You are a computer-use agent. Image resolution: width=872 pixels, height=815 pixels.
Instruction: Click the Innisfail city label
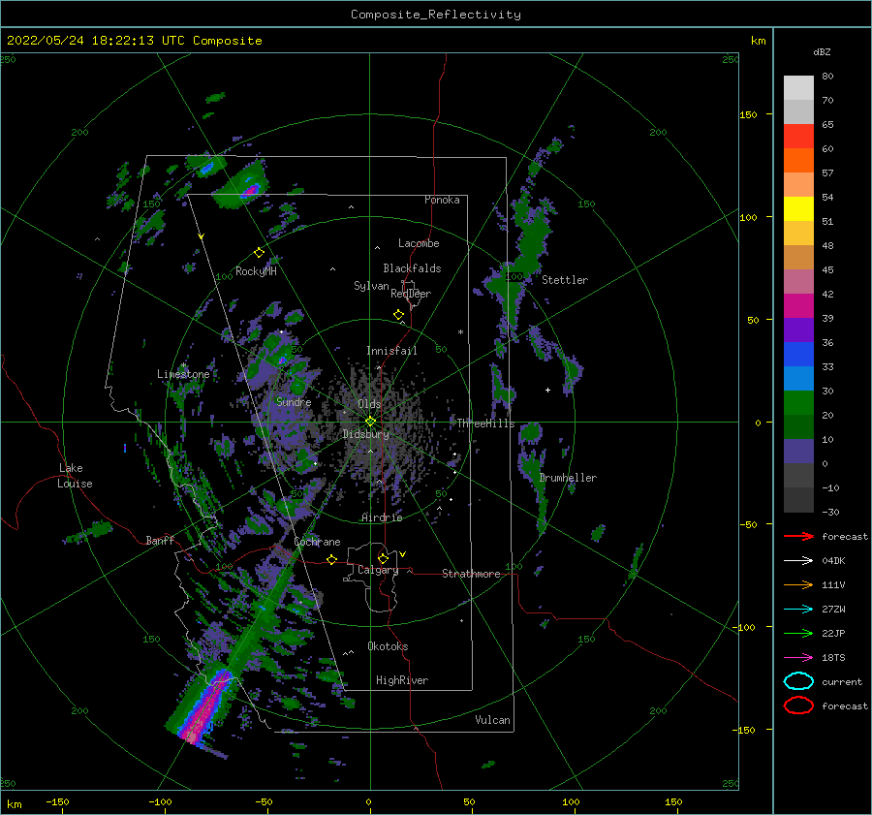(391, 351)
